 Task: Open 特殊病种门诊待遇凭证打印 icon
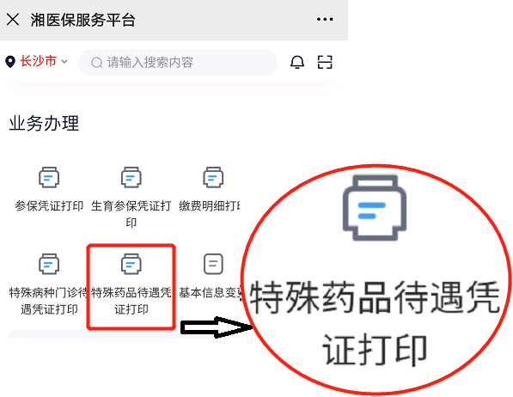pyautogui.click(x=49, y=264)
